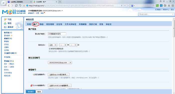
Task: Open 群邮件(6) folder
Action: pyautogui.click(x=8, y=38)
